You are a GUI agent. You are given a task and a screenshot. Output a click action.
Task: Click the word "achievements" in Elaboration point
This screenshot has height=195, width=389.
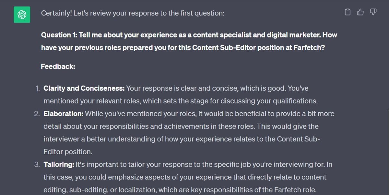(x=186, y=126)
